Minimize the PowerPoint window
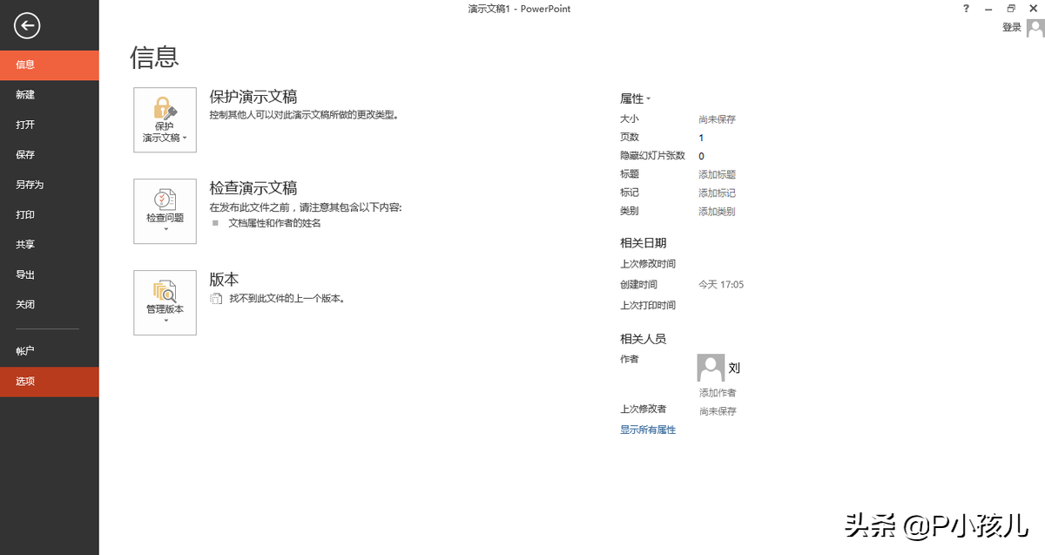 click(x=988, y=9)
